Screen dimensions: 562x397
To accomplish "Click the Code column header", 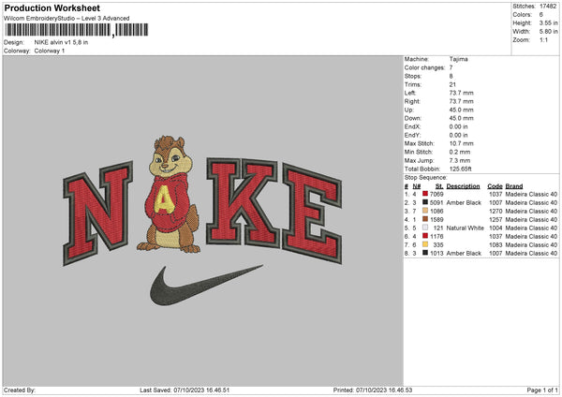I will 495,186.
